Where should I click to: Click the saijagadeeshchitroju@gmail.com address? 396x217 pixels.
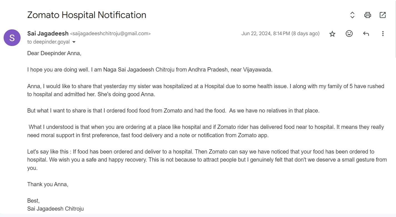click(110, 34)
